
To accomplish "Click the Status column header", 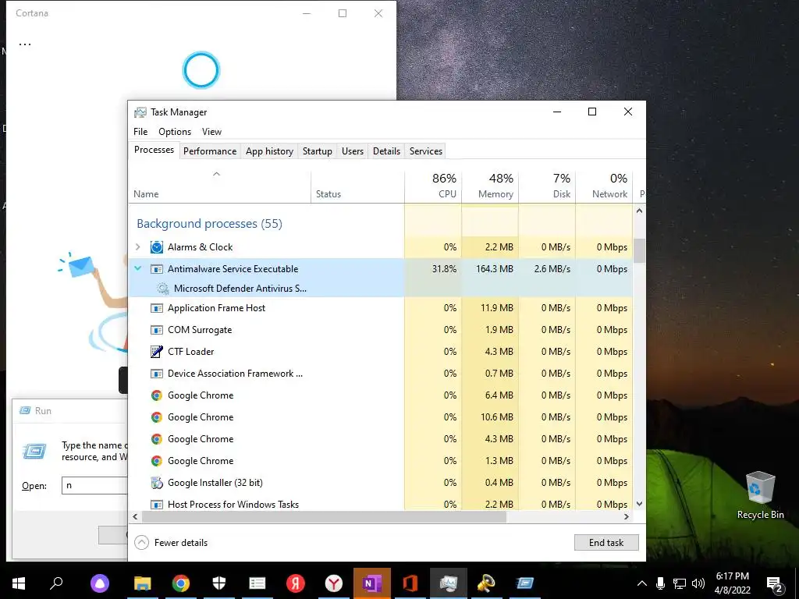I will tap(357, 186).
